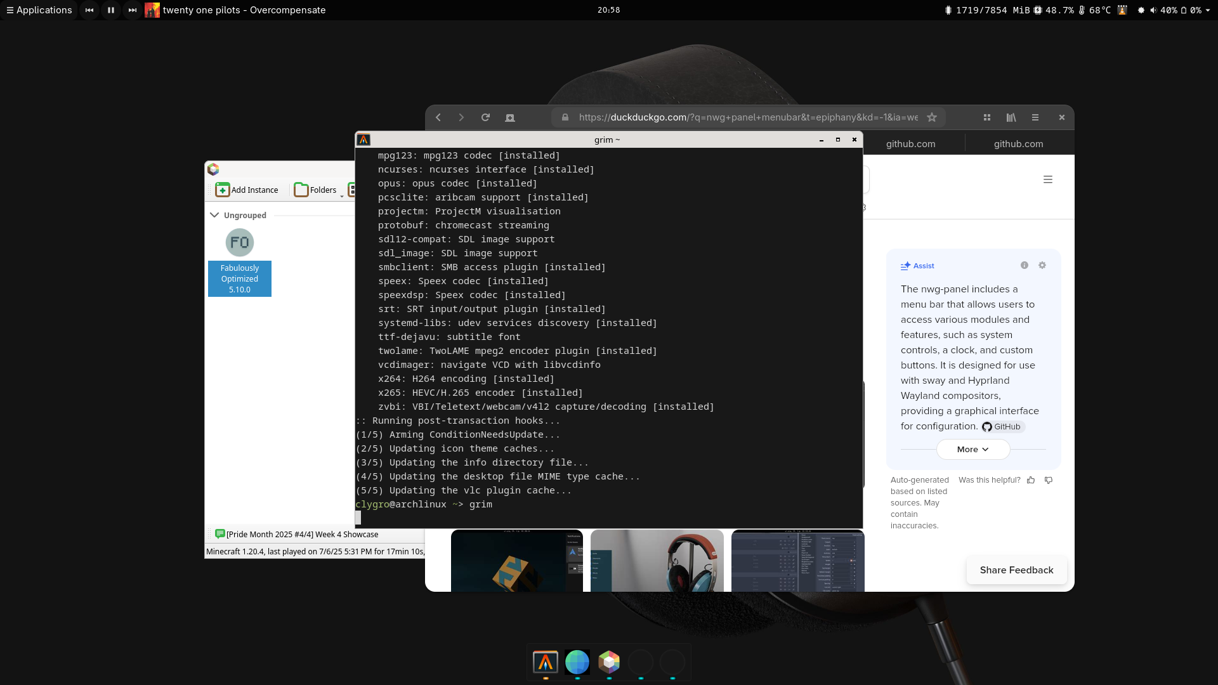Open browser tab overview grid

[987, 117]
